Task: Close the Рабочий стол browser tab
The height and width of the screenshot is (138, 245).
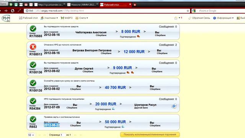Action: (x=130, y=4)
